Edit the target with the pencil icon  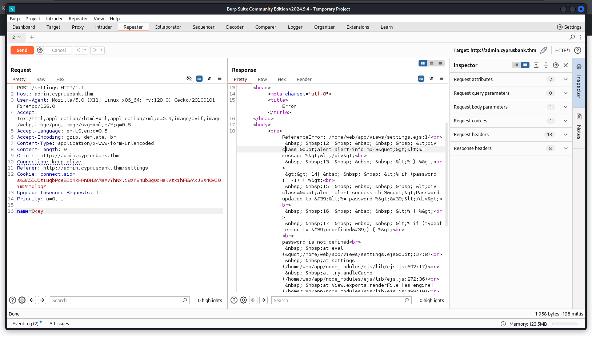click(544, 50)
